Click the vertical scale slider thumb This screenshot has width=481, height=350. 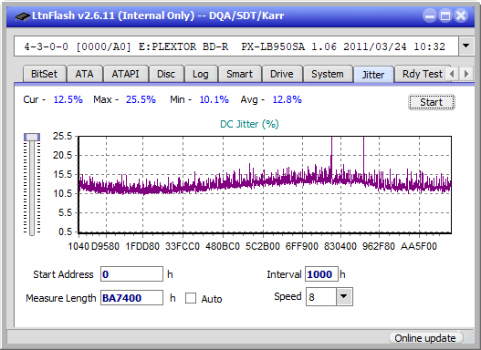point(32,137)
